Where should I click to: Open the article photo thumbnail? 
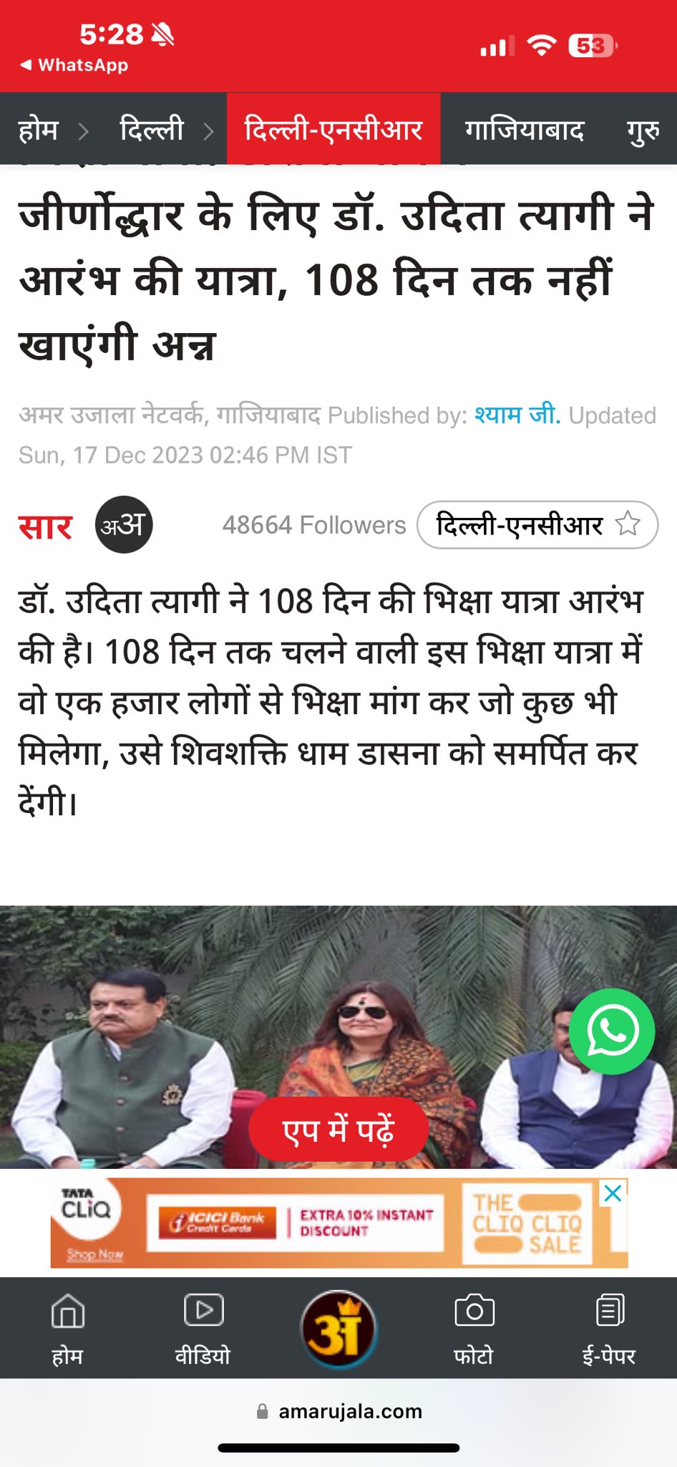tap(338, 1037)
